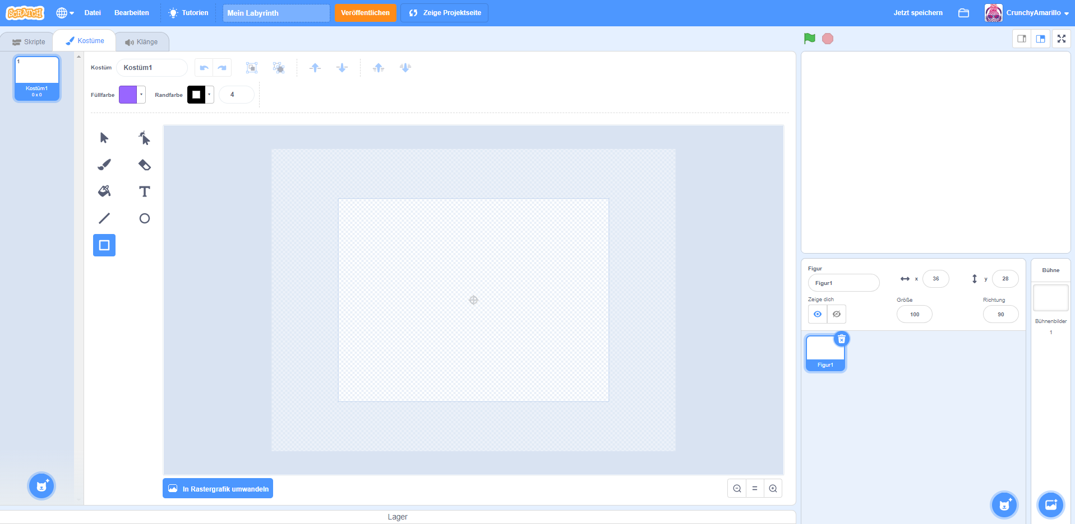Open the choose-a-costume button

(41, 486)
